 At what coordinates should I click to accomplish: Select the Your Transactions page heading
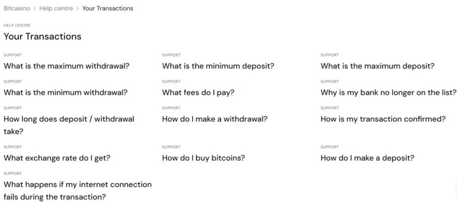tap(42, 37)
